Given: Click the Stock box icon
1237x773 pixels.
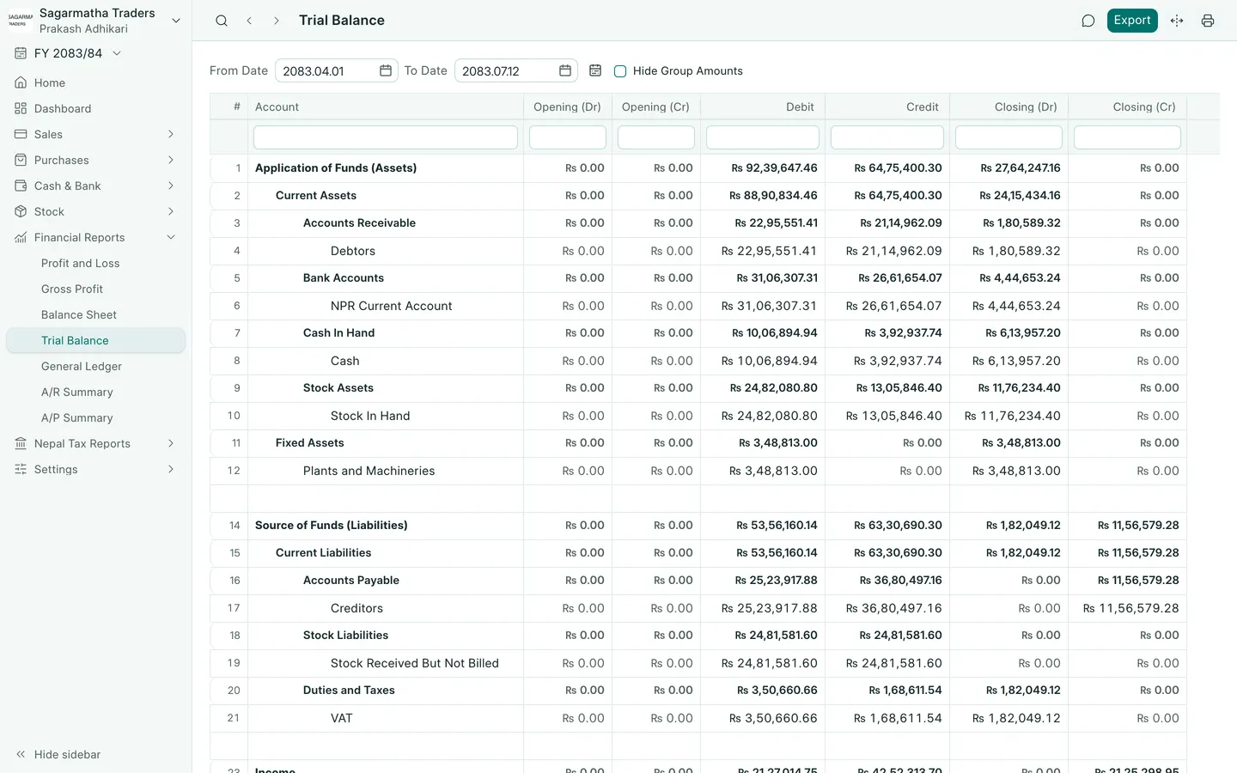Looking at the screenshot, I should 21,211.
